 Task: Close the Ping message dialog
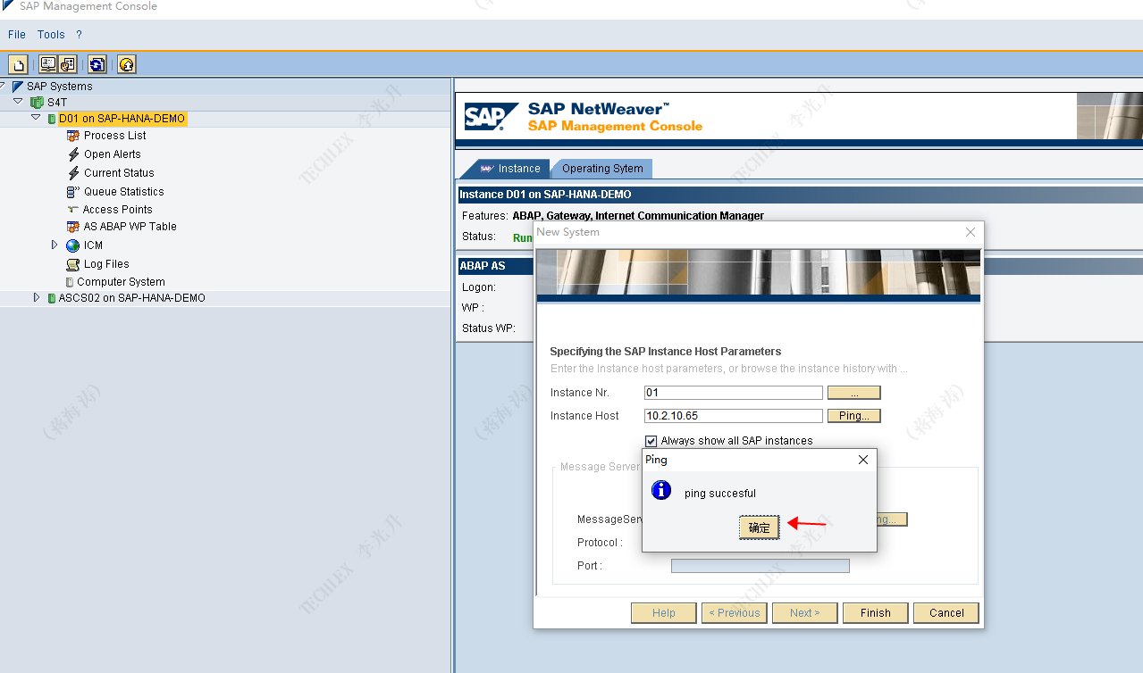point(863,460)
